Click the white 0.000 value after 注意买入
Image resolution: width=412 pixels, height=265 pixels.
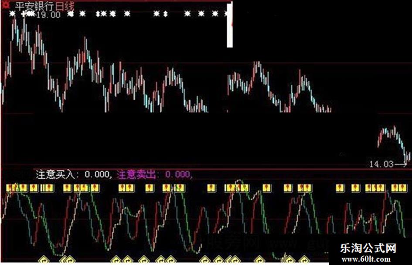tap(97, 174)
